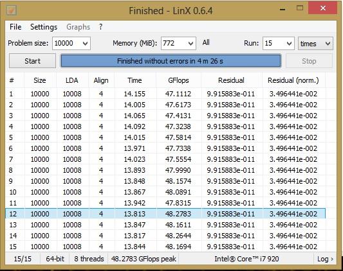
Task: Open the File menu
Action: 15,27
